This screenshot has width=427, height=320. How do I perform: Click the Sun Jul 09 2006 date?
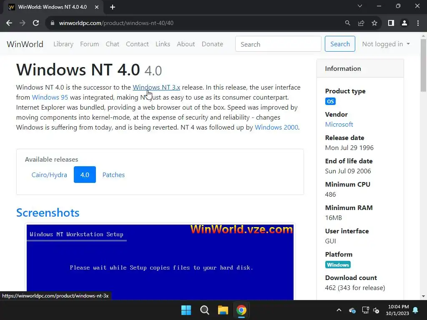point(348,171)
